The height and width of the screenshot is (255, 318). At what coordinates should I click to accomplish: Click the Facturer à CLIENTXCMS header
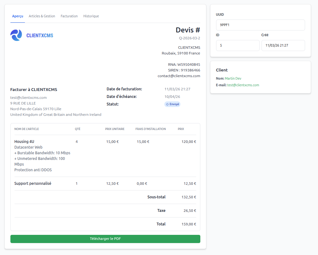pos(33,89)
